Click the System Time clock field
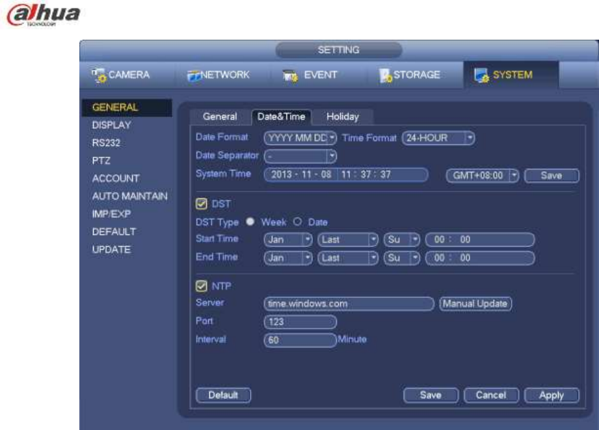599x430 pixels. [383, 175]
